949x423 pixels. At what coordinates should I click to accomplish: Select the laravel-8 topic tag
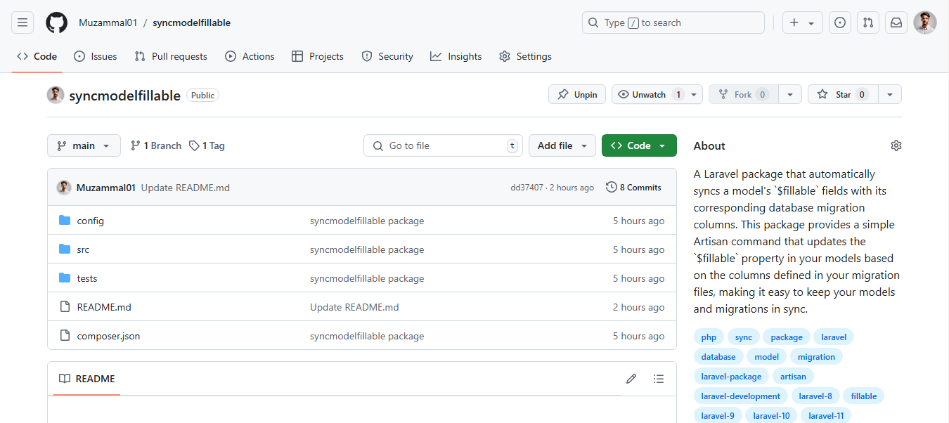pos(815,396)
